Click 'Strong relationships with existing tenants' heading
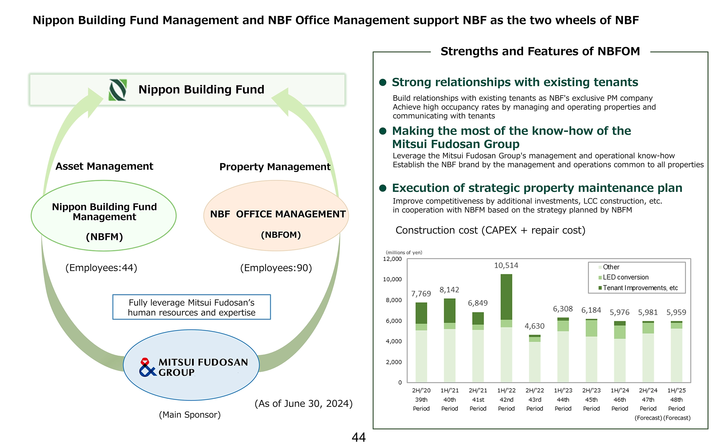Viewport: 720px width, 448px height. 515,82
